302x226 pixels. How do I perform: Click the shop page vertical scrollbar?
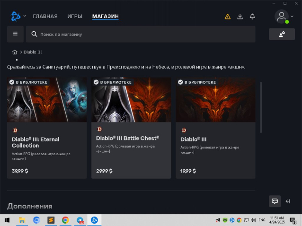[261, 107]
